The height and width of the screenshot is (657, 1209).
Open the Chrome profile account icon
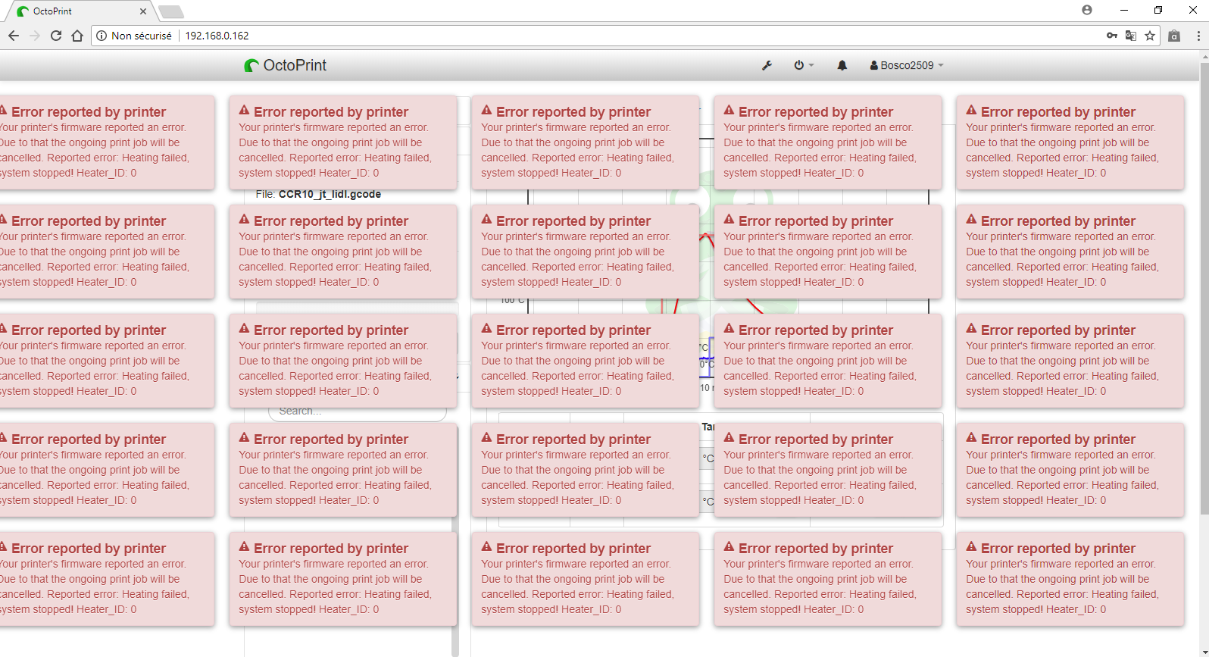click(x=1087, y=10)
